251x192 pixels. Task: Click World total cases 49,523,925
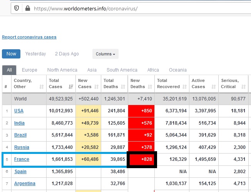click(61, 99)
